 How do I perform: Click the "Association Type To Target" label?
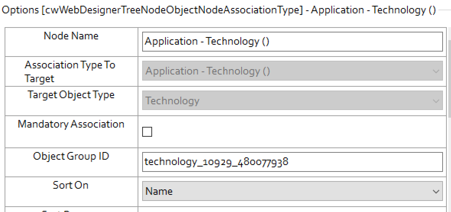point(70,72)
